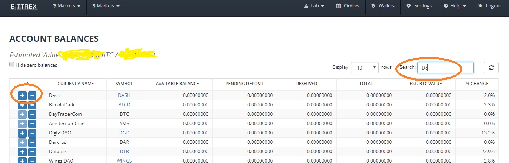Log out via Logout link

(x=489, y=6)
